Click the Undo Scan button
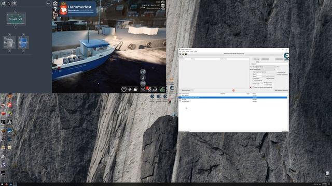 (x=279, y=59)
